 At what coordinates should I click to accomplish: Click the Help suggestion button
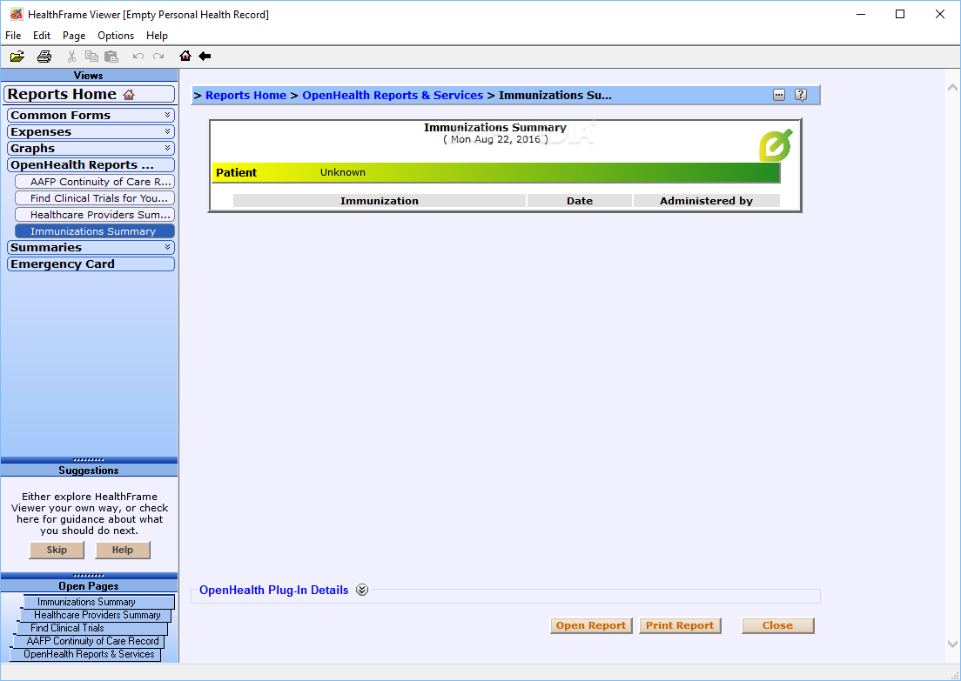point(123,550)
